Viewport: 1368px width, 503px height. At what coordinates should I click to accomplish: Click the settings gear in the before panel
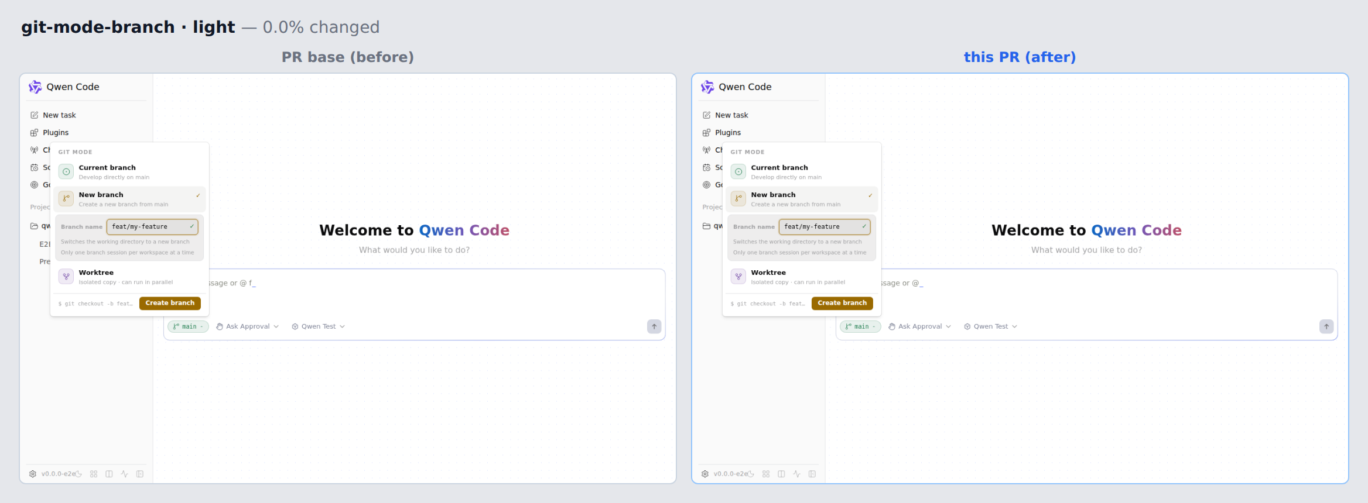[33, 474]
